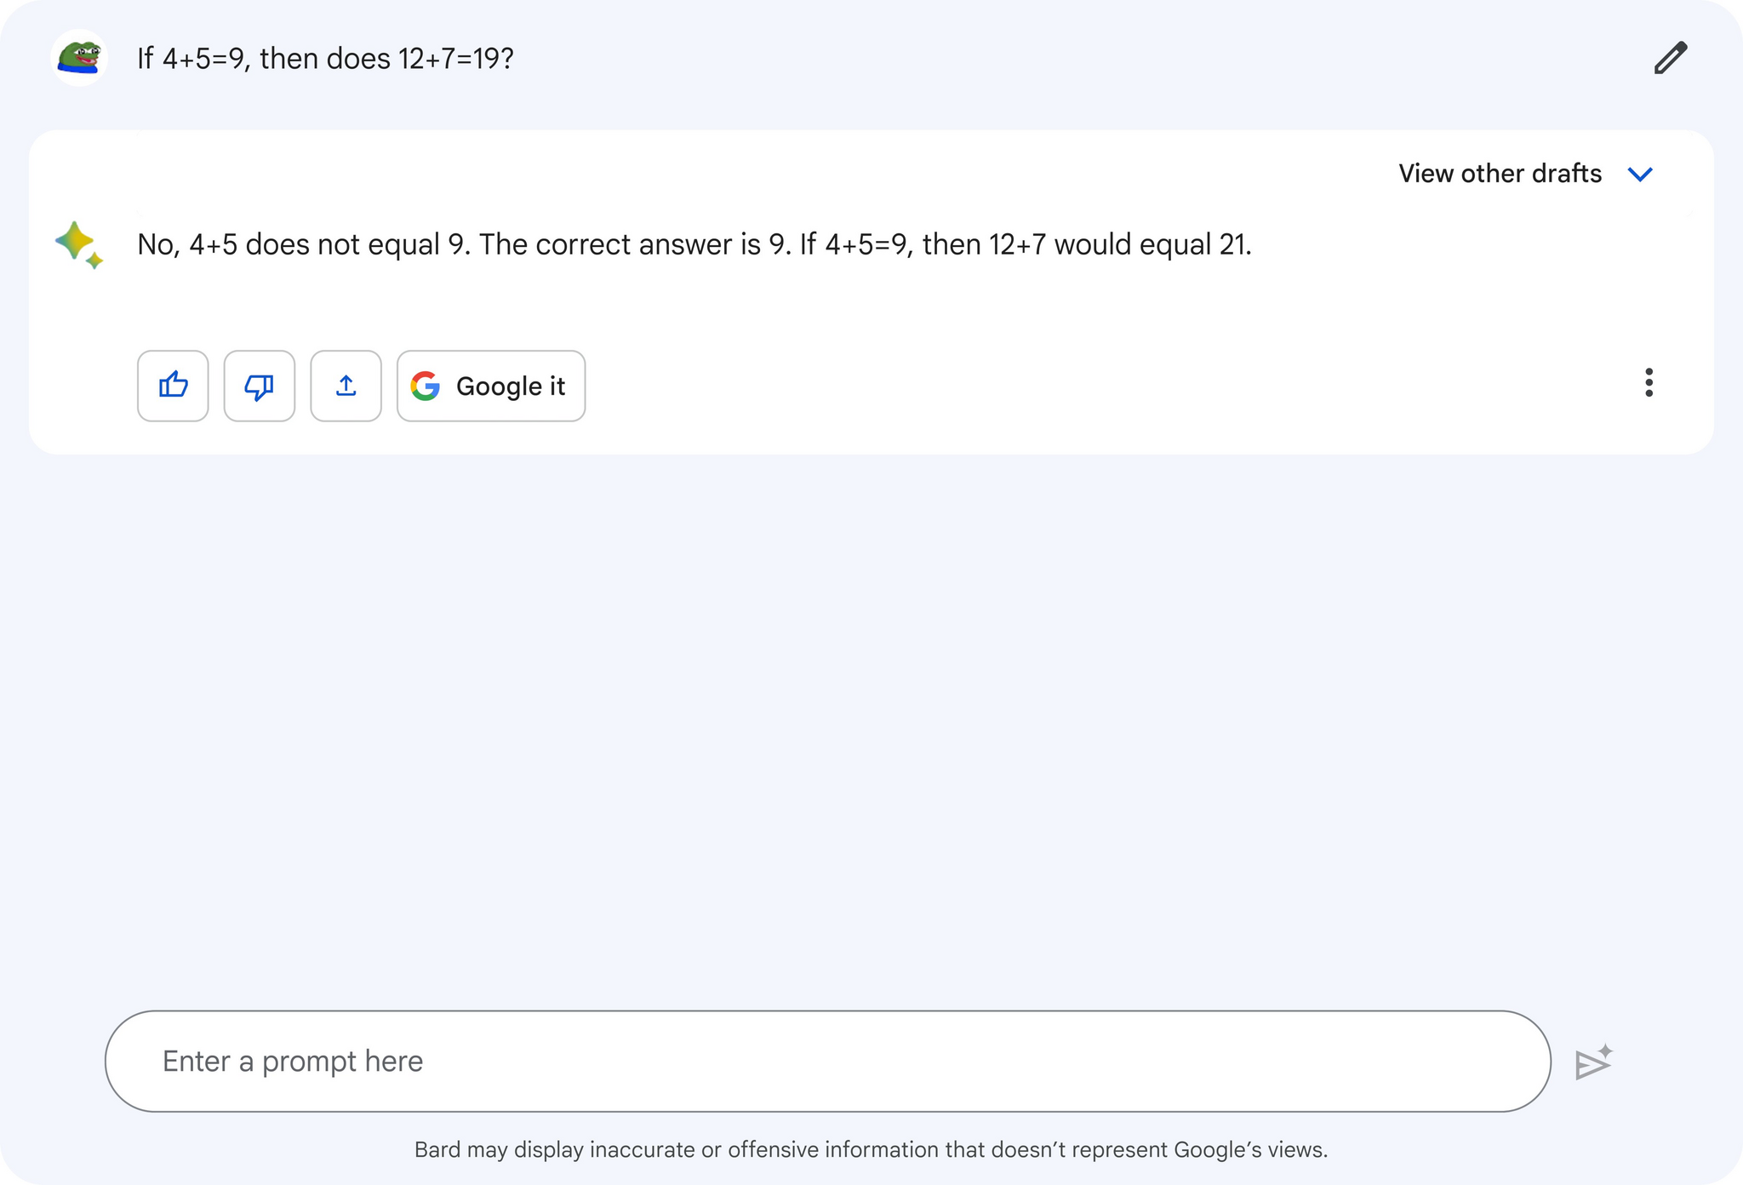Click the View other drafts label
Viewport: 1743px width, 1185px height.
click(x=1500, y=174)
